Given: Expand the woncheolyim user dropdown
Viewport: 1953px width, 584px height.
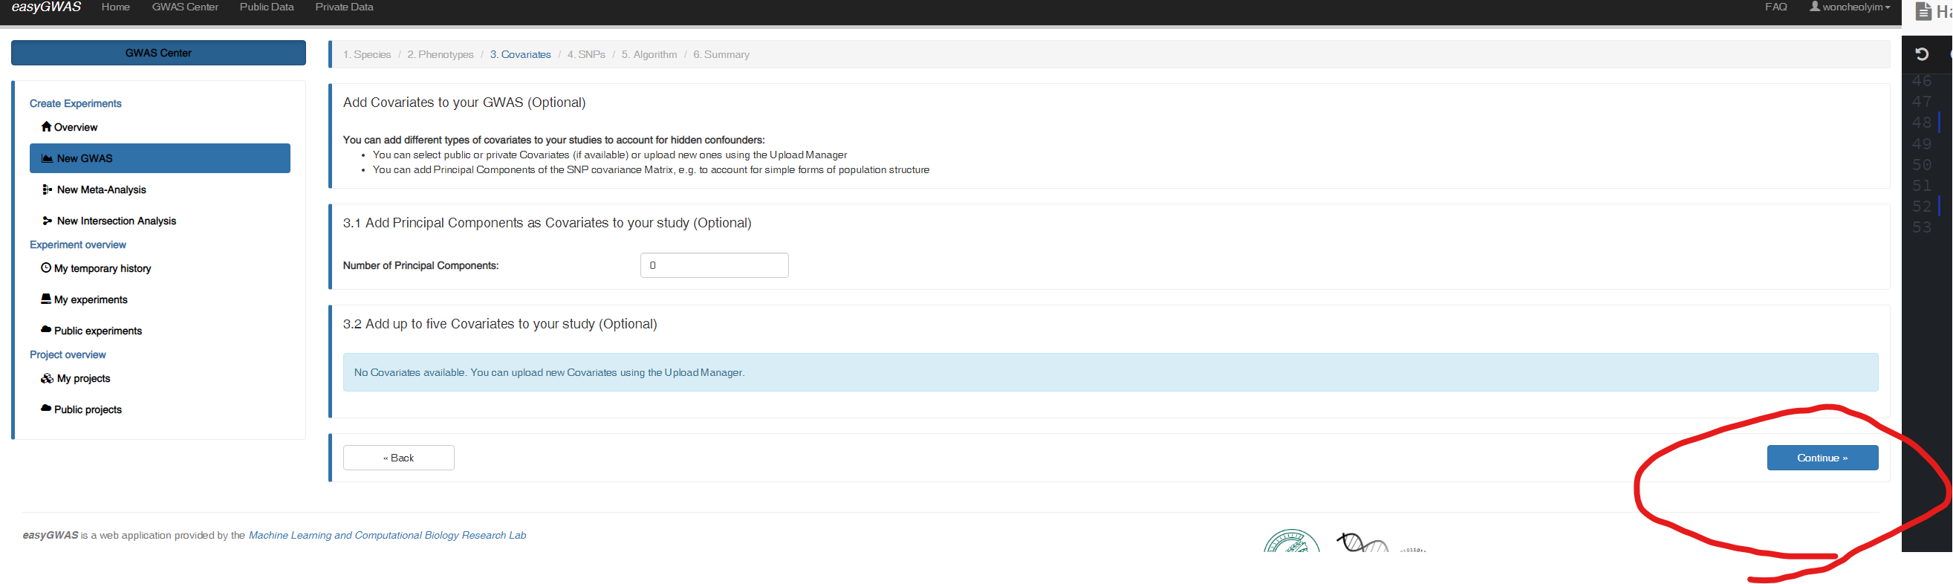Looking at the screenshot, I should tap(1849, 7).
